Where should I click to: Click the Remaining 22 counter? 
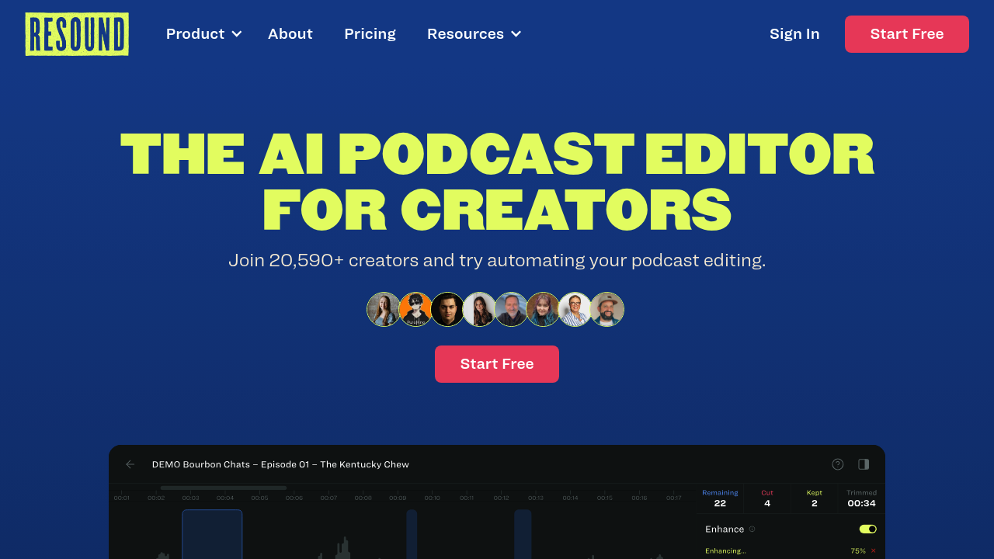click(720, 498)
